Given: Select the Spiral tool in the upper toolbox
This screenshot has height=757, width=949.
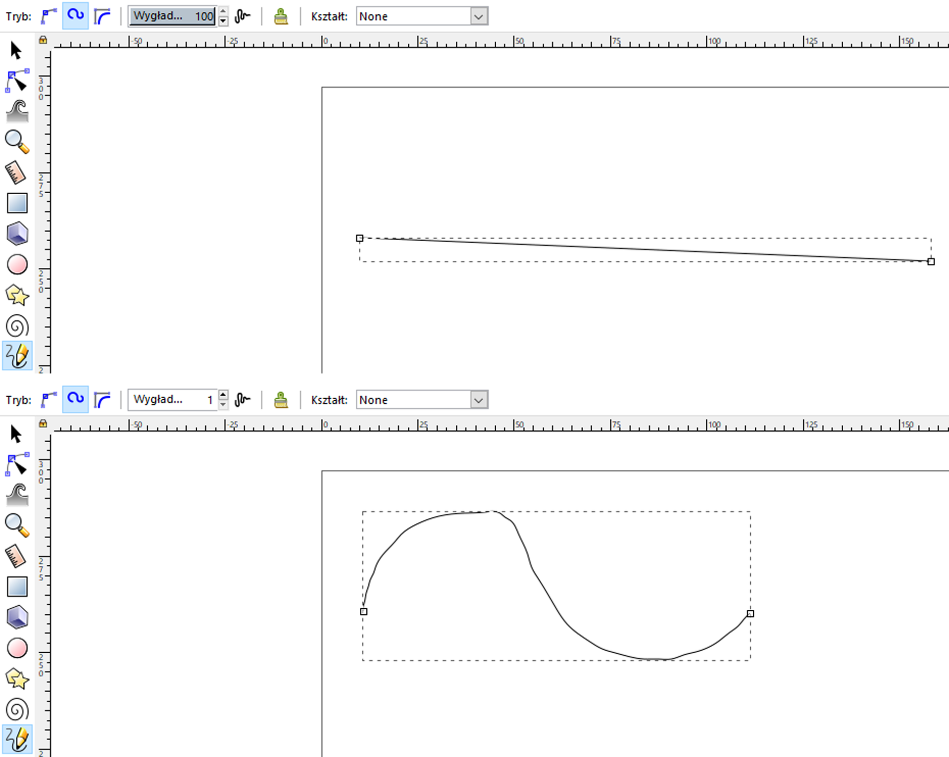Looking at the screenshot, I should (x=17, y=326).
